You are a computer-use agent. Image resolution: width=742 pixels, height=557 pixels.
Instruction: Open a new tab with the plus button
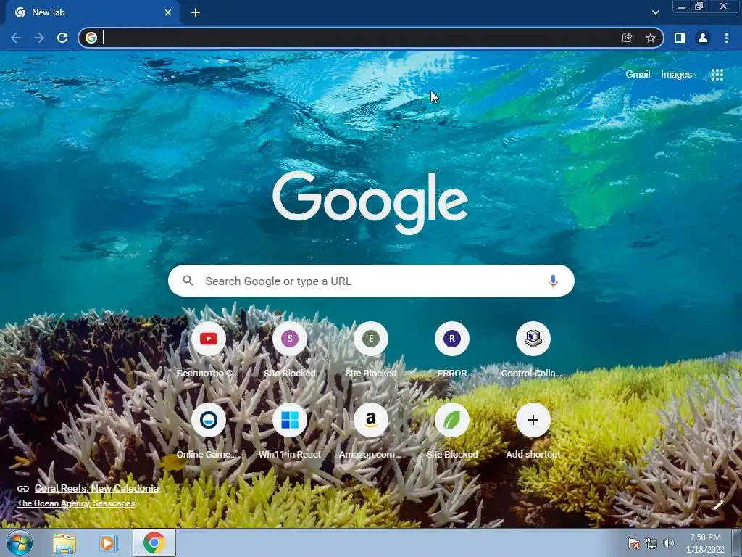(196, 12)
